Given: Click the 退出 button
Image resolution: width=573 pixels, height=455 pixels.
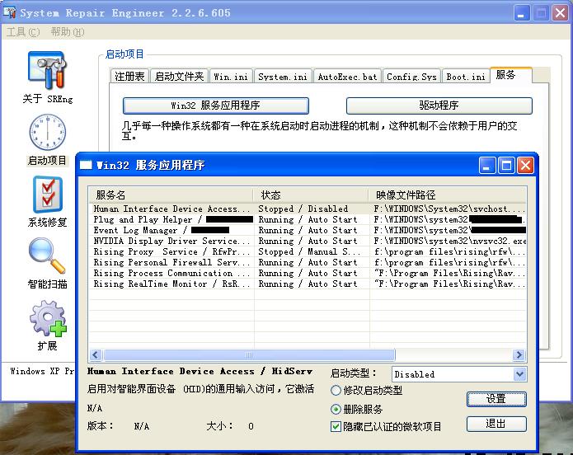Looking at the screenshot, I should pyautogui.click(x=496, y=424).
